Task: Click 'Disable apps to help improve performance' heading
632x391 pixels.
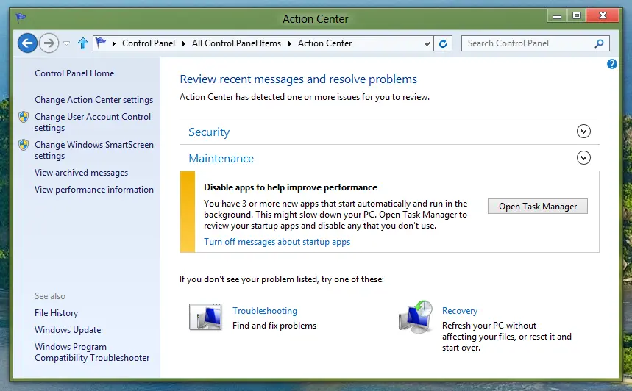Action: coord(291,187)
